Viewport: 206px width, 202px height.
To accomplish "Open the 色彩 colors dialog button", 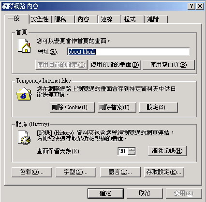I will 32,172.
